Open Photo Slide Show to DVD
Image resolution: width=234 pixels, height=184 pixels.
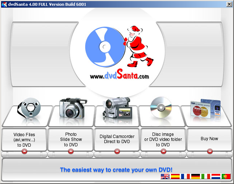coord(71,139)
